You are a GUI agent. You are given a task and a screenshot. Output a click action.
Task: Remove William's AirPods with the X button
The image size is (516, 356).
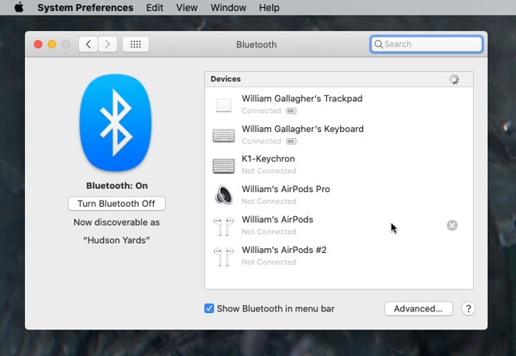point(452,226)
